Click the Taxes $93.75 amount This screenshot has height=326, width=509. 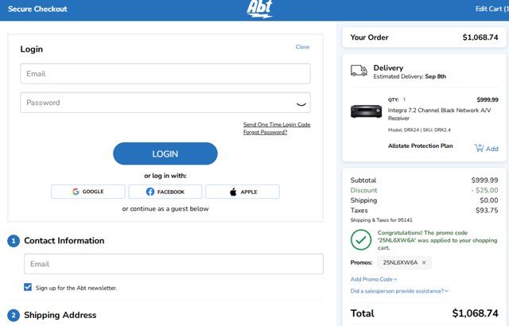pos(487,211)
